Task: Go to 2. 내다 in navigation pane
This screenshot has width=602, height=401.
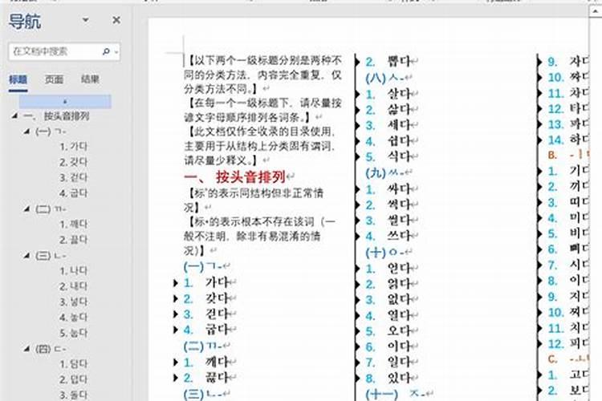Action: [73, 286]
